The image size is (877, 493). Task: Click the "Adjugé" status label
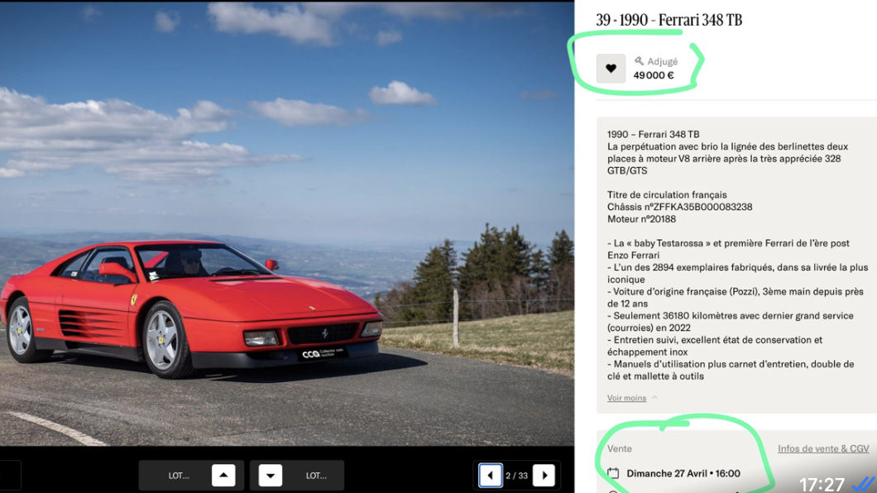tap(662, 61)
